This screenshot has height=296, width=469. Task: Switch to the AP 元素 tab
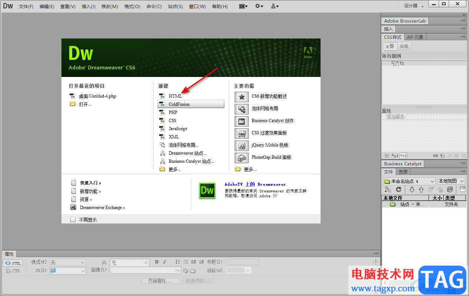click(415, 37)
